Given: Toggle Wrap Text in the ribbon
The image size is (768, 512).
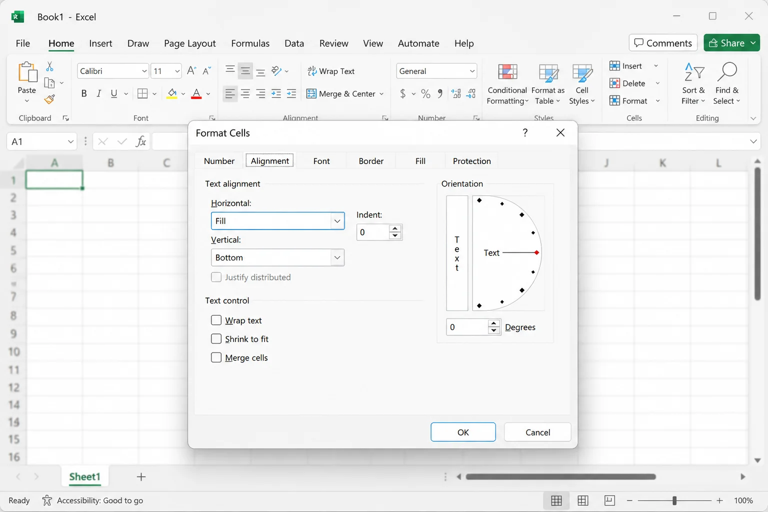Looking at the screenshot, I should point(330,71).
